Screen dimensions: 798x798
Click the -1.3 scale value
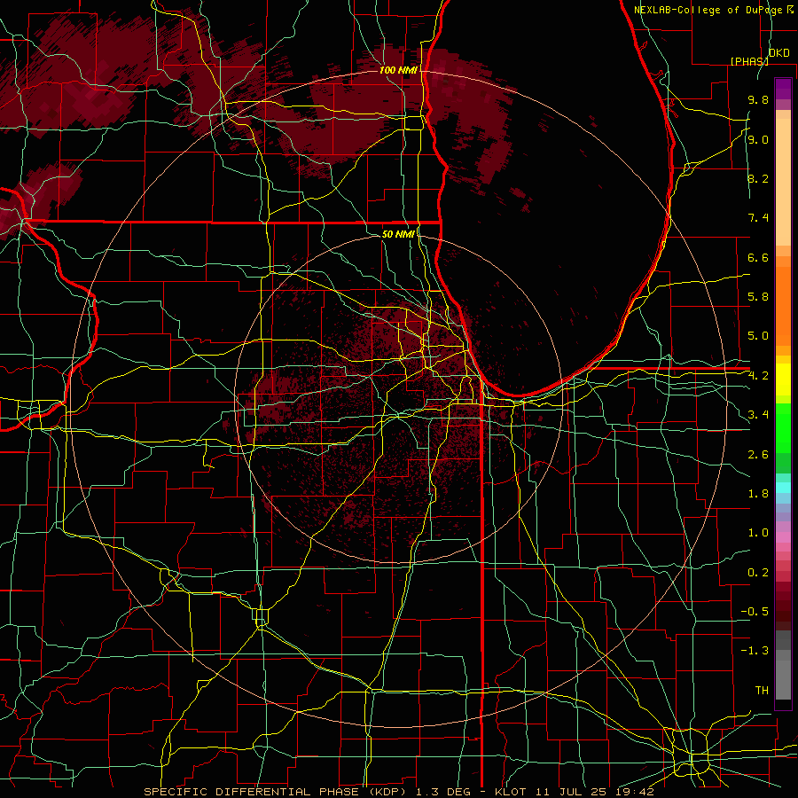point(755,651)
